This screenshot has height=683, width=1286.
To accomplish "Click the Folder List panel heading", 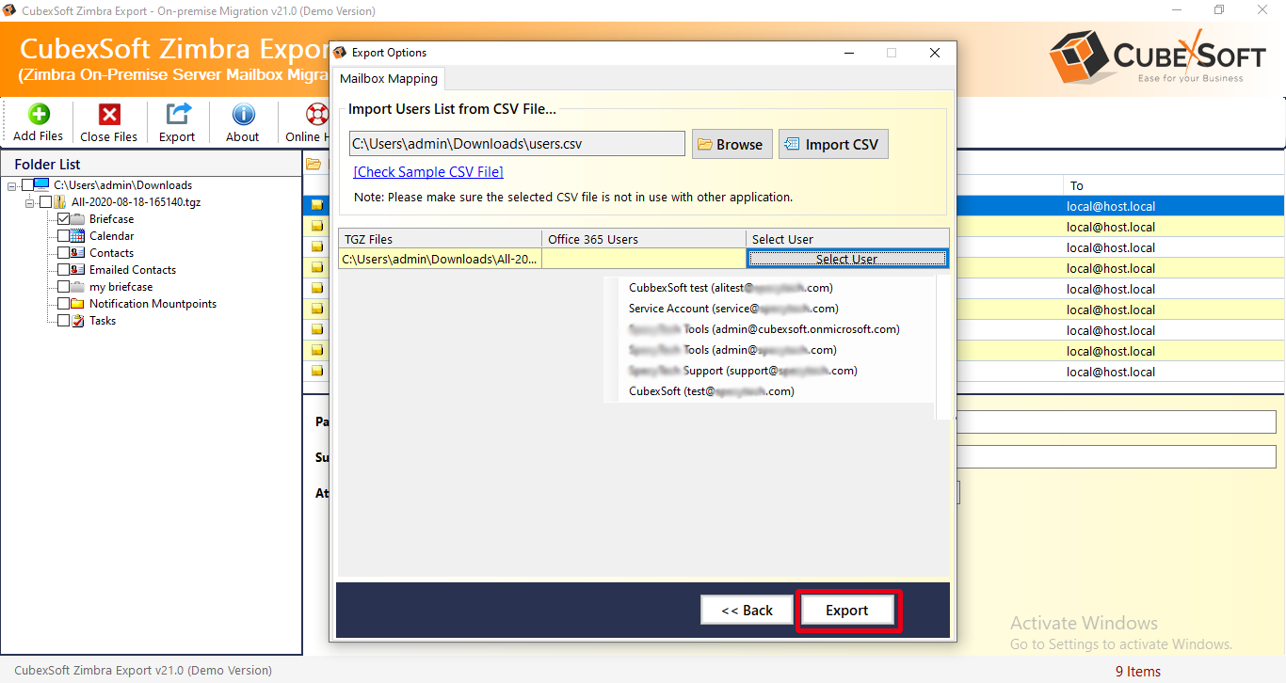I will (x=47, y=164).
